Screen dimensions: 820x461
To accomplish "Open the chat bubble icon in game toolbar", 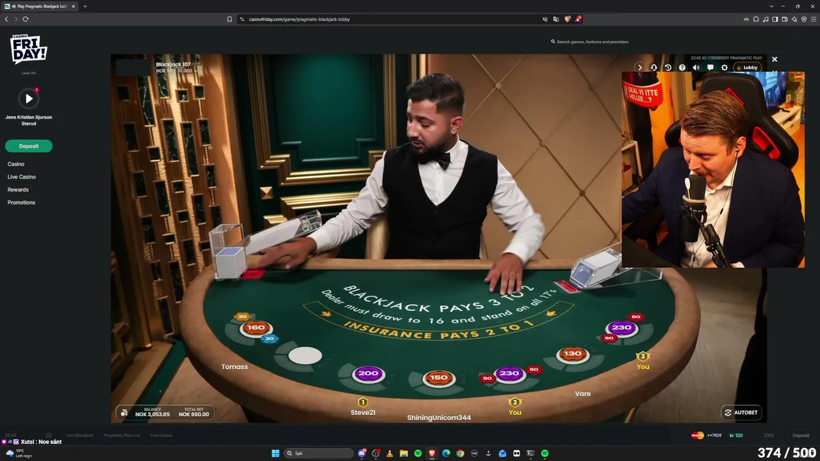I will tap(710, 67).
